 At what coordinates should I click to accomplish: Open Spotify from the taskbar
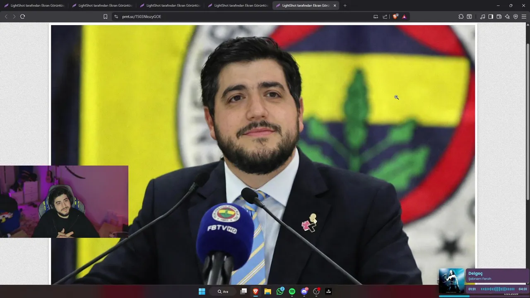pyautogui.click(x=292, y=291)
